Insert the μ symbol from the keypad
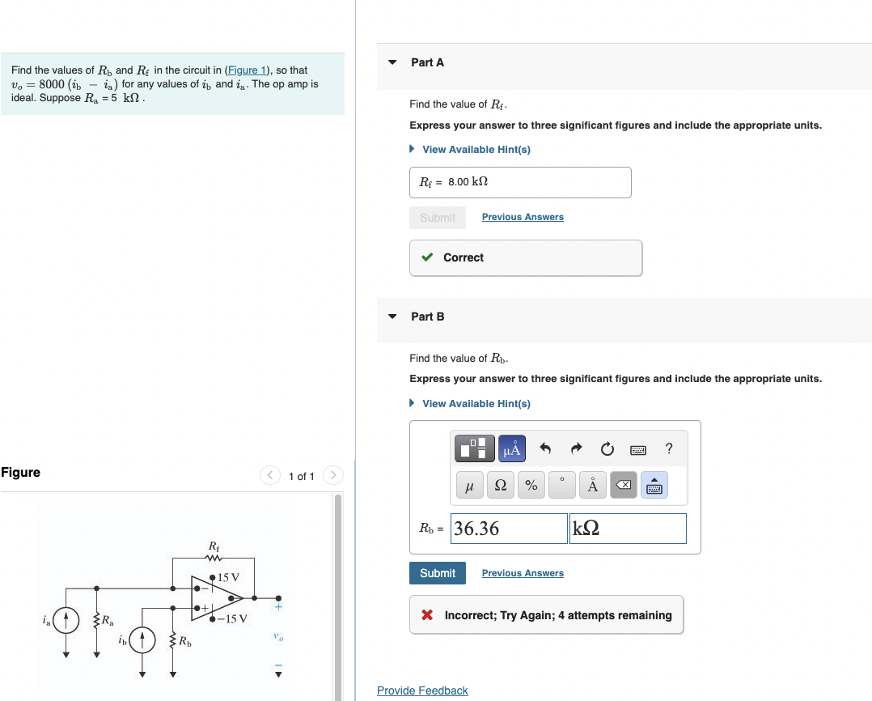 pos(469,485)
